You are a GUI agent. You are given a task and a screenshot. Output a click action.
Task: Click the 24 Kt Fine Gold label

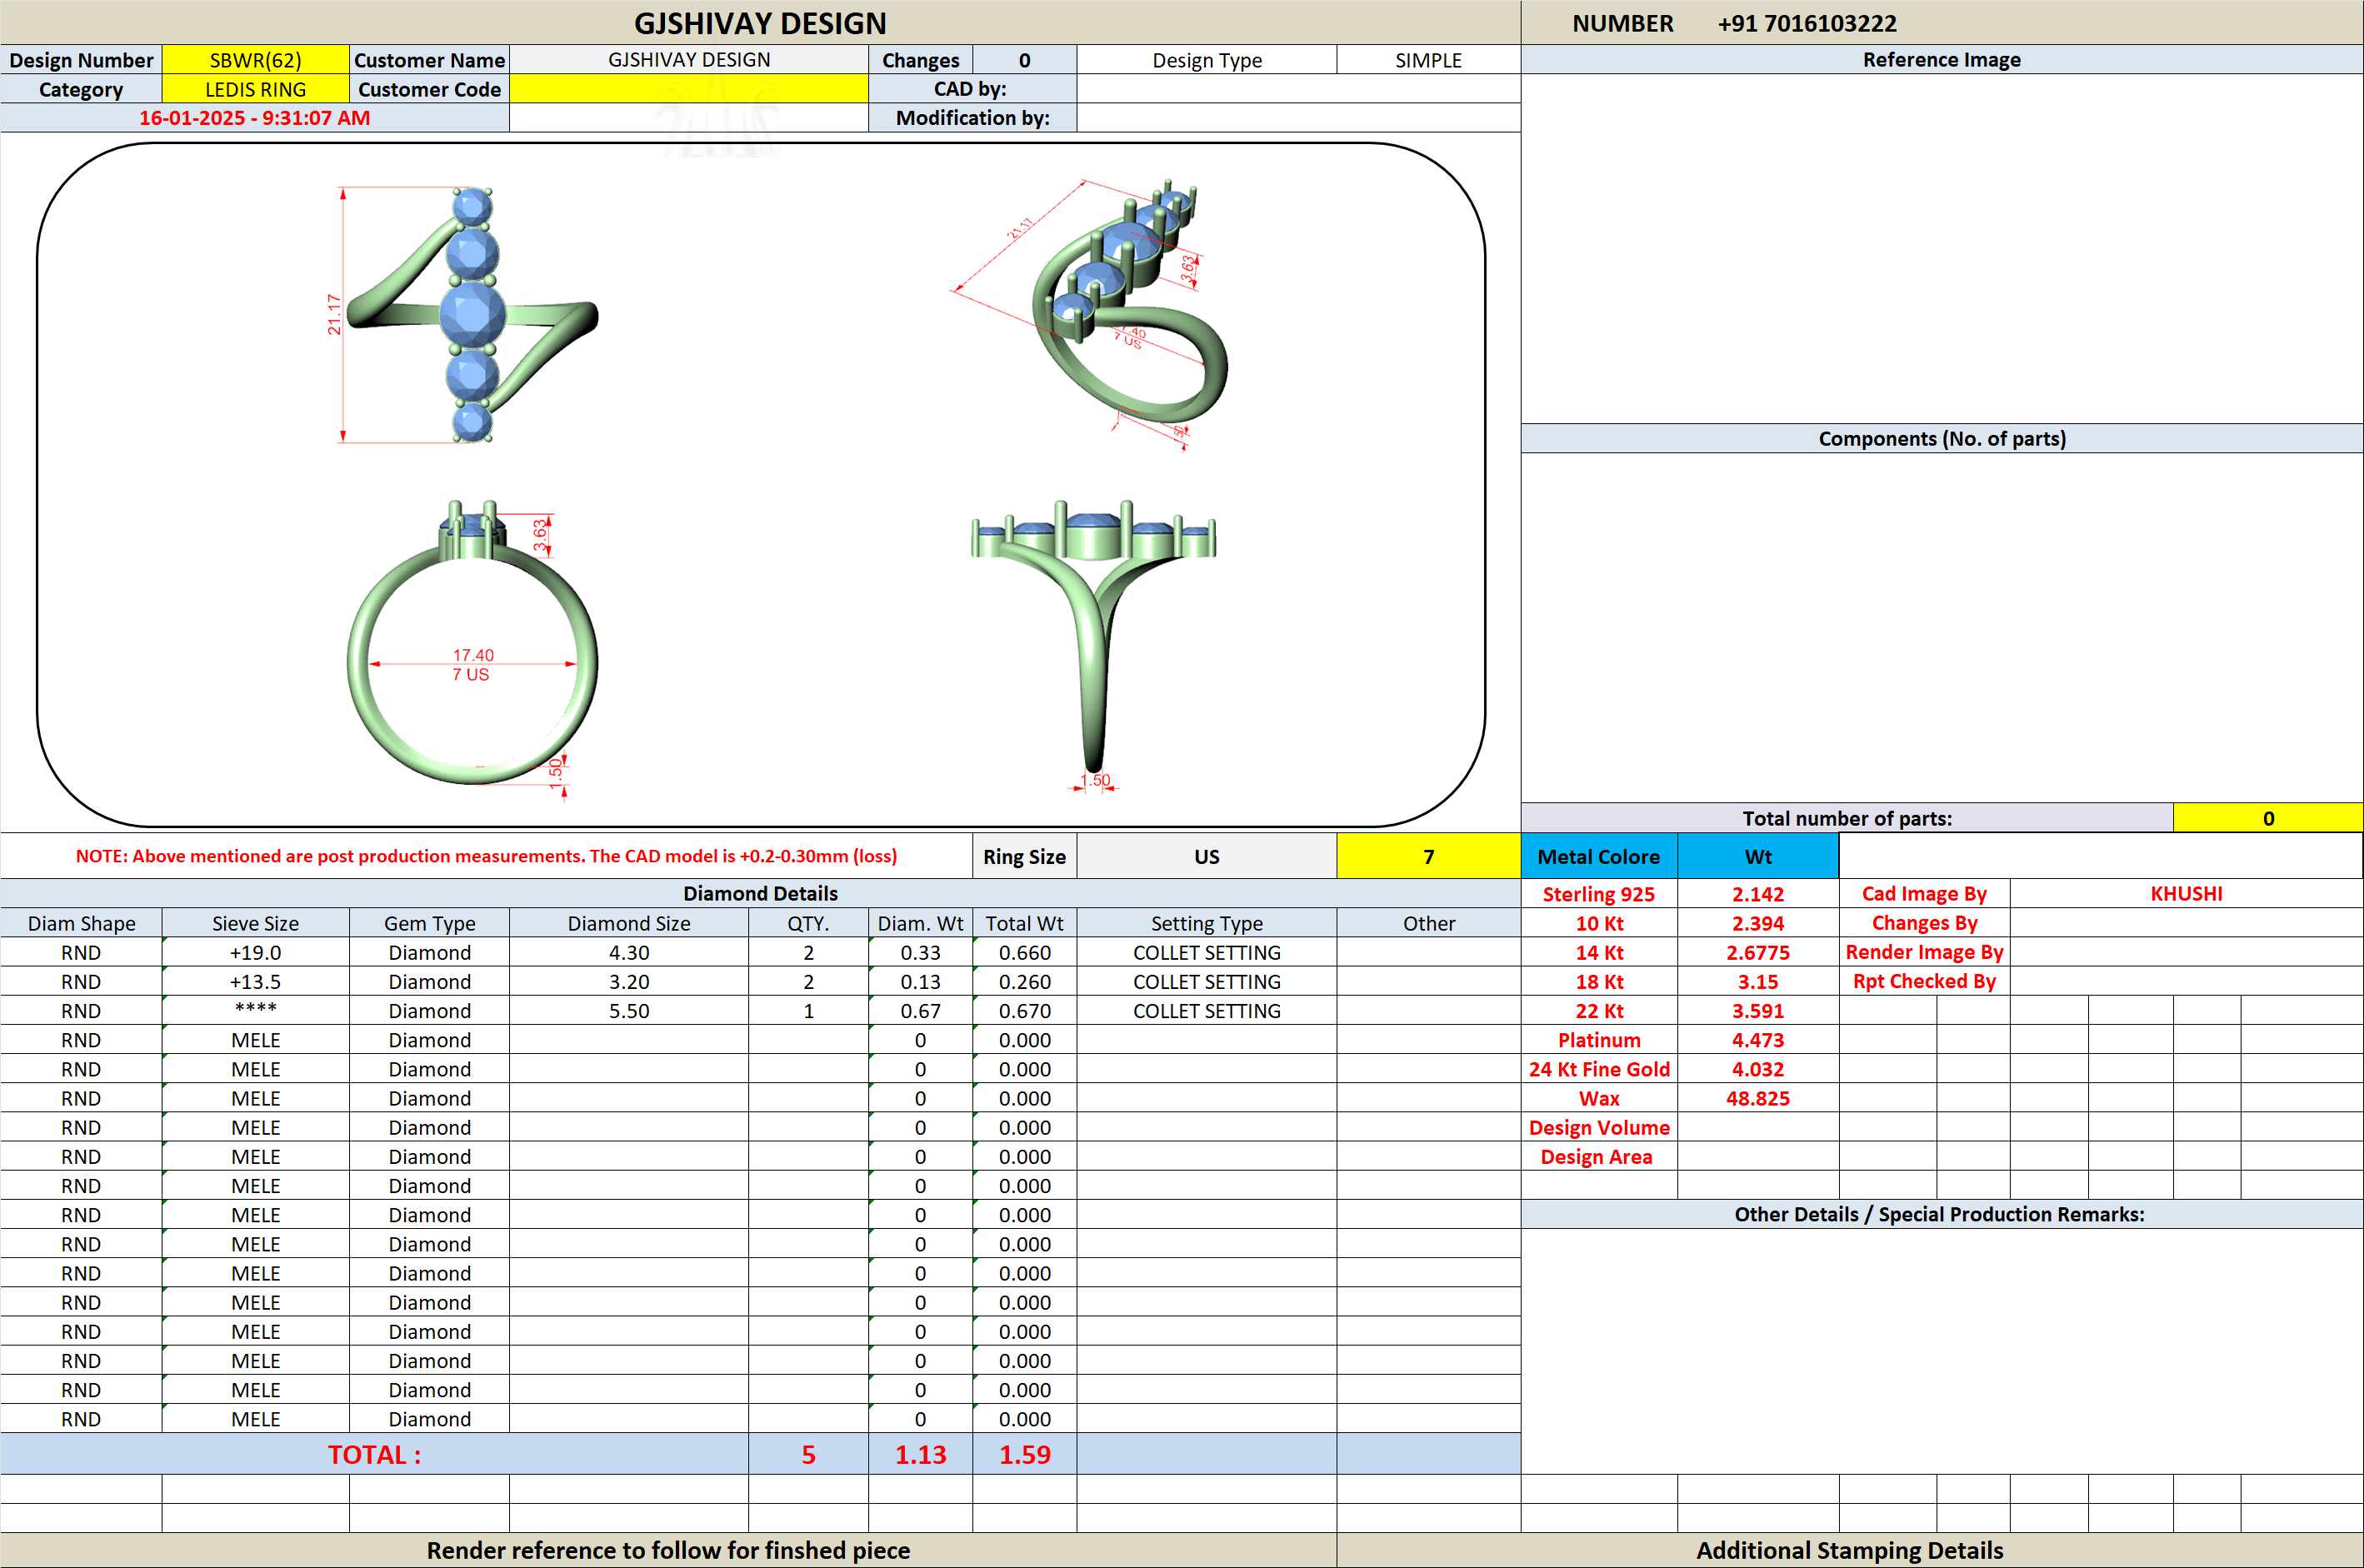click(1598, 1069)
